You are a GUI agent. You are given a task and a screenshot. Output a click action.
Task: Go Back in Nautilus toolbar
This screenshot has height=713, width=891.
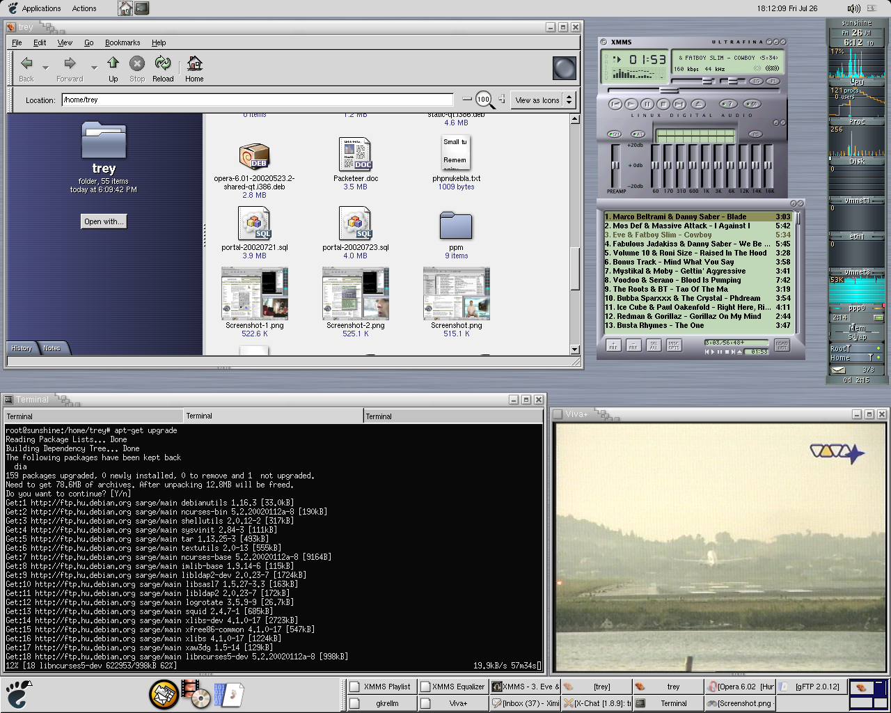point(26,68)
